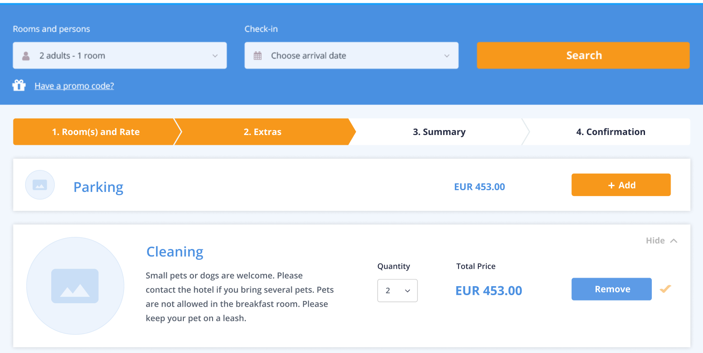Switch to the 3. Summary step

(439, 132)
